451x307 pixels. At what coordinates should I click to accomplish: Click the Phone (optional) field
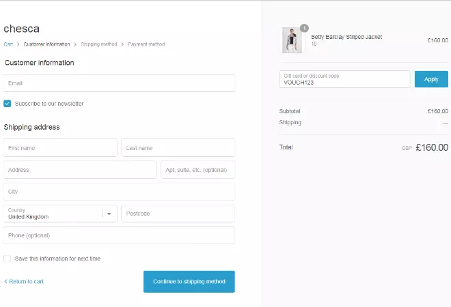point(119,235)
